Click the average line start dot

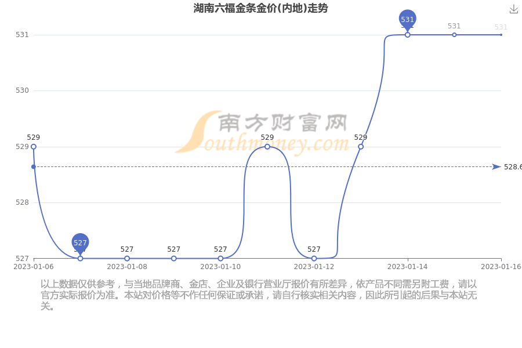click(34, 166)
